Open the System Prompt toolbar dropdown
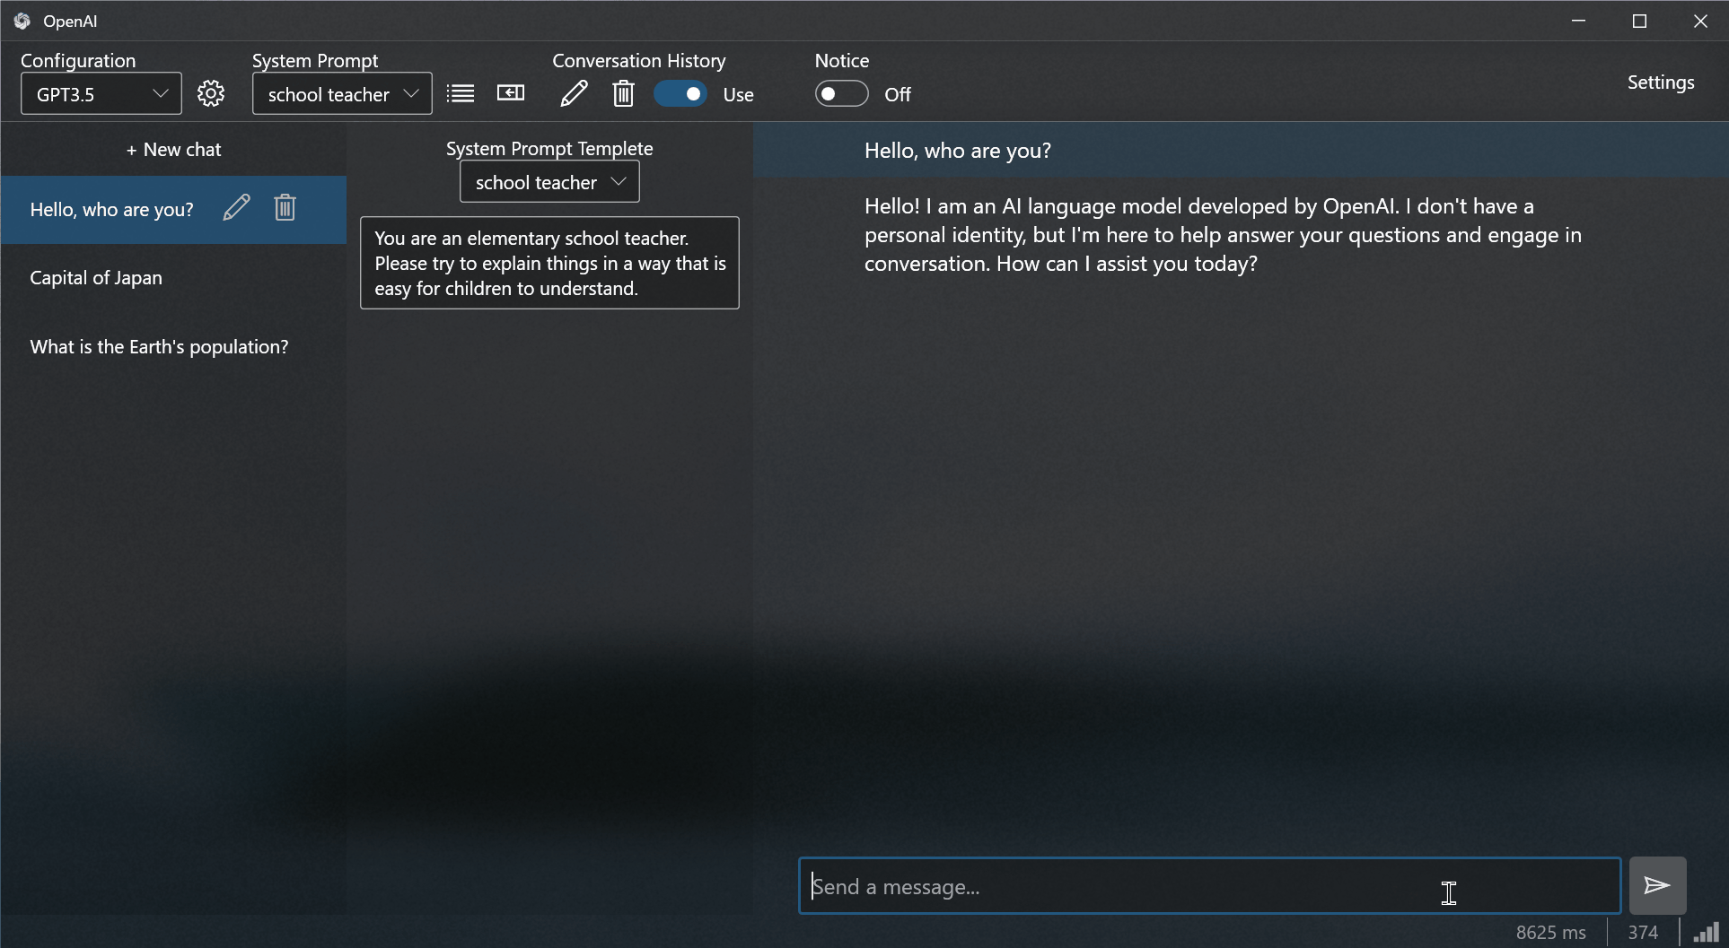The height and width of the screenshot is (948, 1729). coord(342,93)
